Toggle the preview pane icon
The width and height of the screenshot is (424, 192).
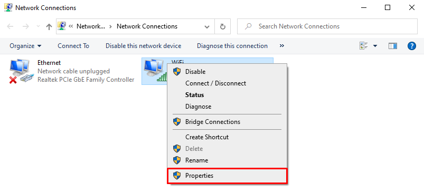(393, 46)
